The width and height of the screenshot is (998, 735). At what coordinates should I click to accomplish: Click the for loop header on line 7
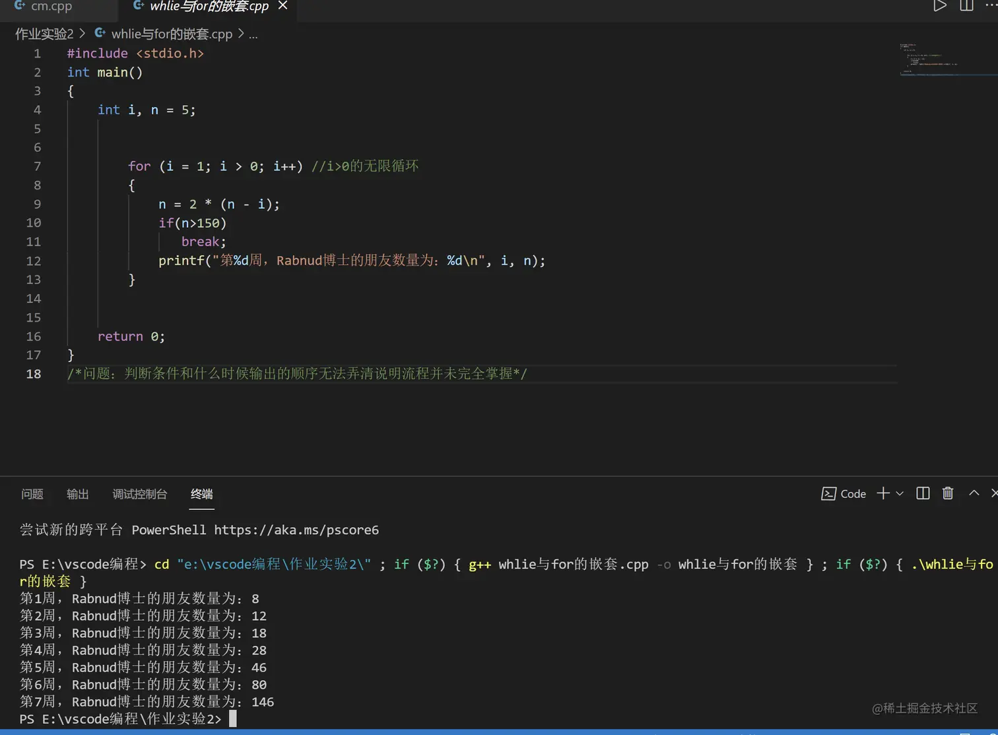tap(215, 166)
